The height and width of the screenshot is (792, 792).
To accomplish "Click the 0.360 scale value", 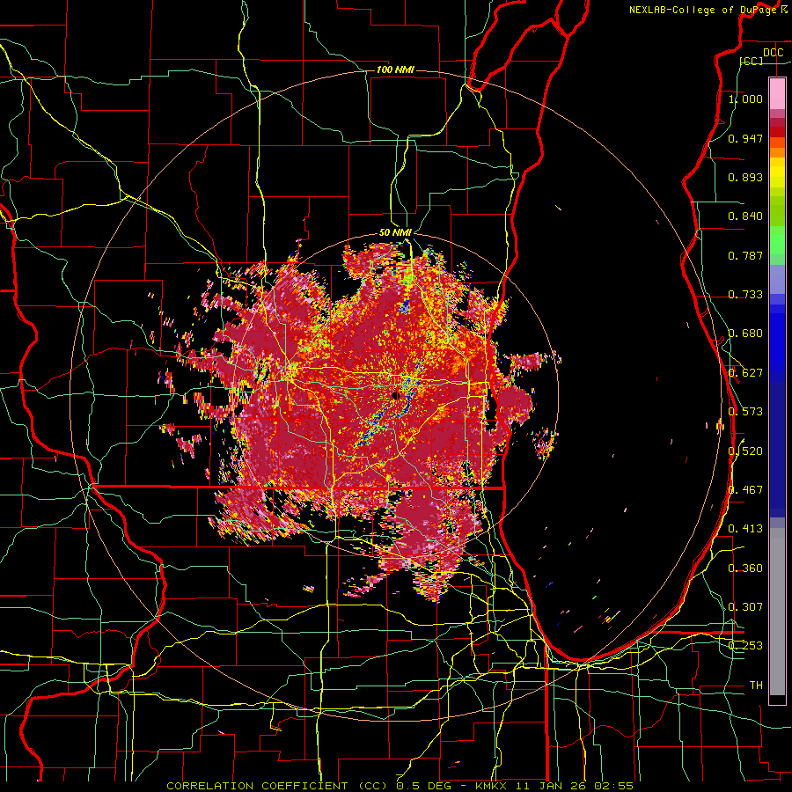I will 745,568.
